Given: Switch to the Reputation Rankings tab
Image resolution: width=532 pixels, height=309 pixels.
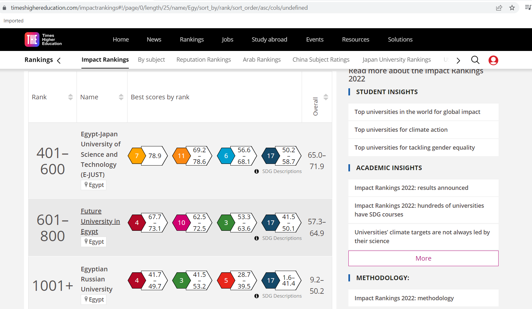Looking at the screenshot, I should (x=204, y=60).
